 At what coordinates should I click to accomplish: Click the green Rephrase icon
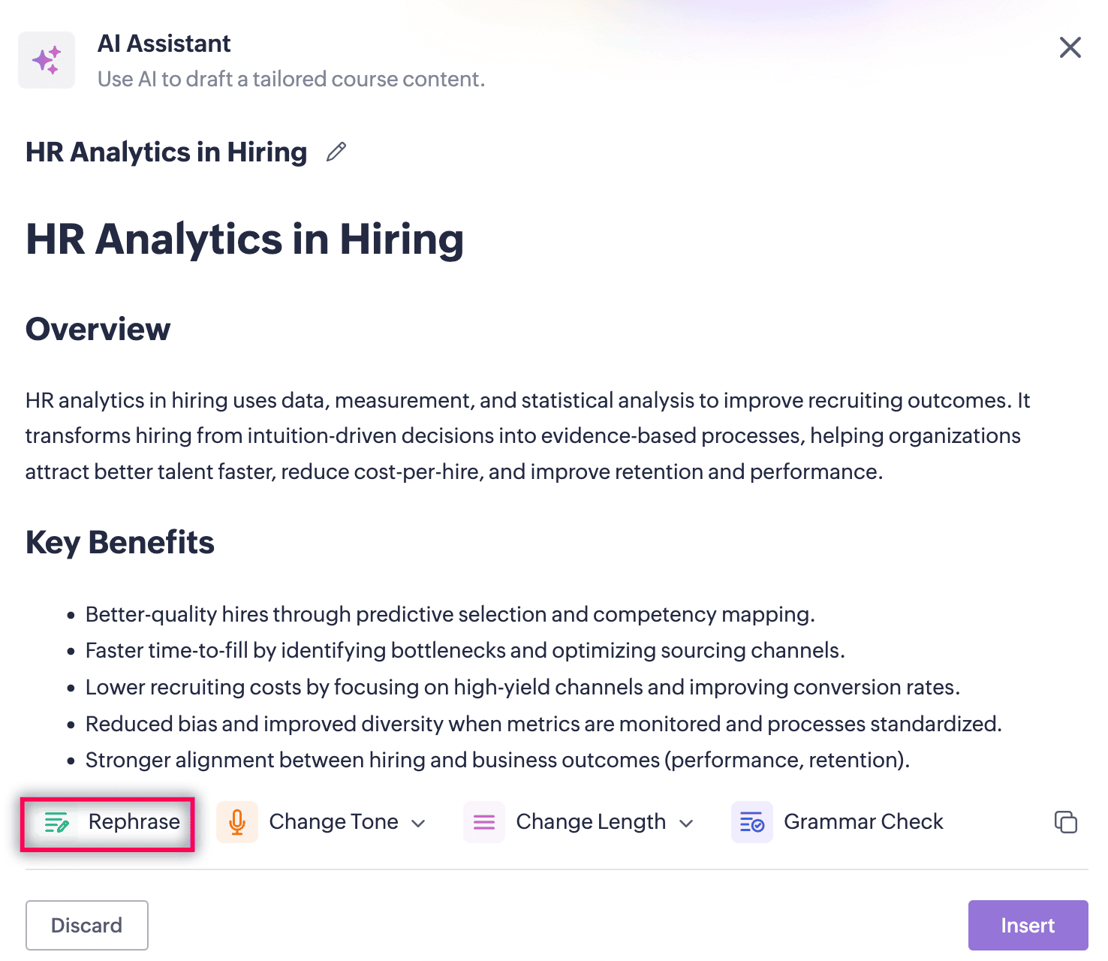[57, 822]
